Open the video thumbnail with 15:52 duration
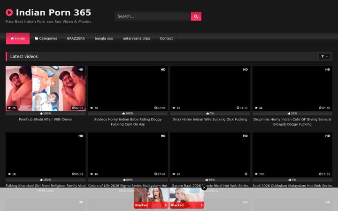Image resolution: width=338 pixels, height=211 pixels. click(x=292, y=155)
